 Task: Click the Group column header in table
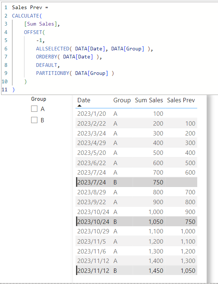[122, 100]
